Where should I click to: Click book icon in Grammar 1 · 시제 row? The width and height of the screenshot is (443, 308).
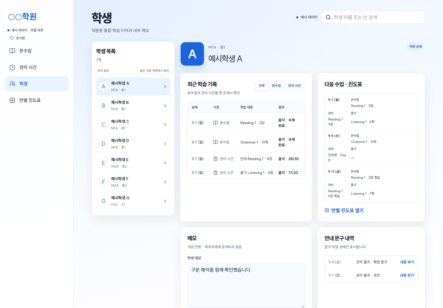(216, 142)
